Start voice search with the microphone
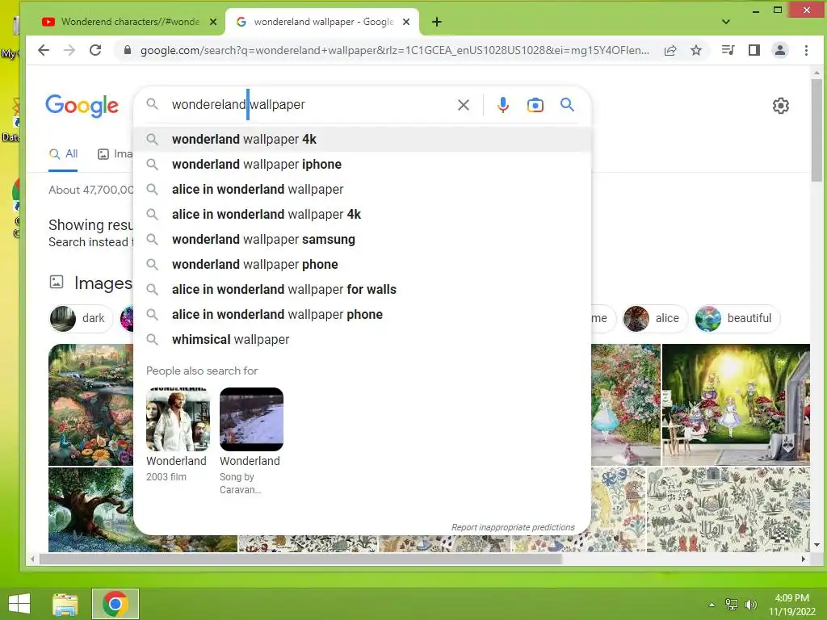This screenshot has height=620, width=827. tap(503, 105)
